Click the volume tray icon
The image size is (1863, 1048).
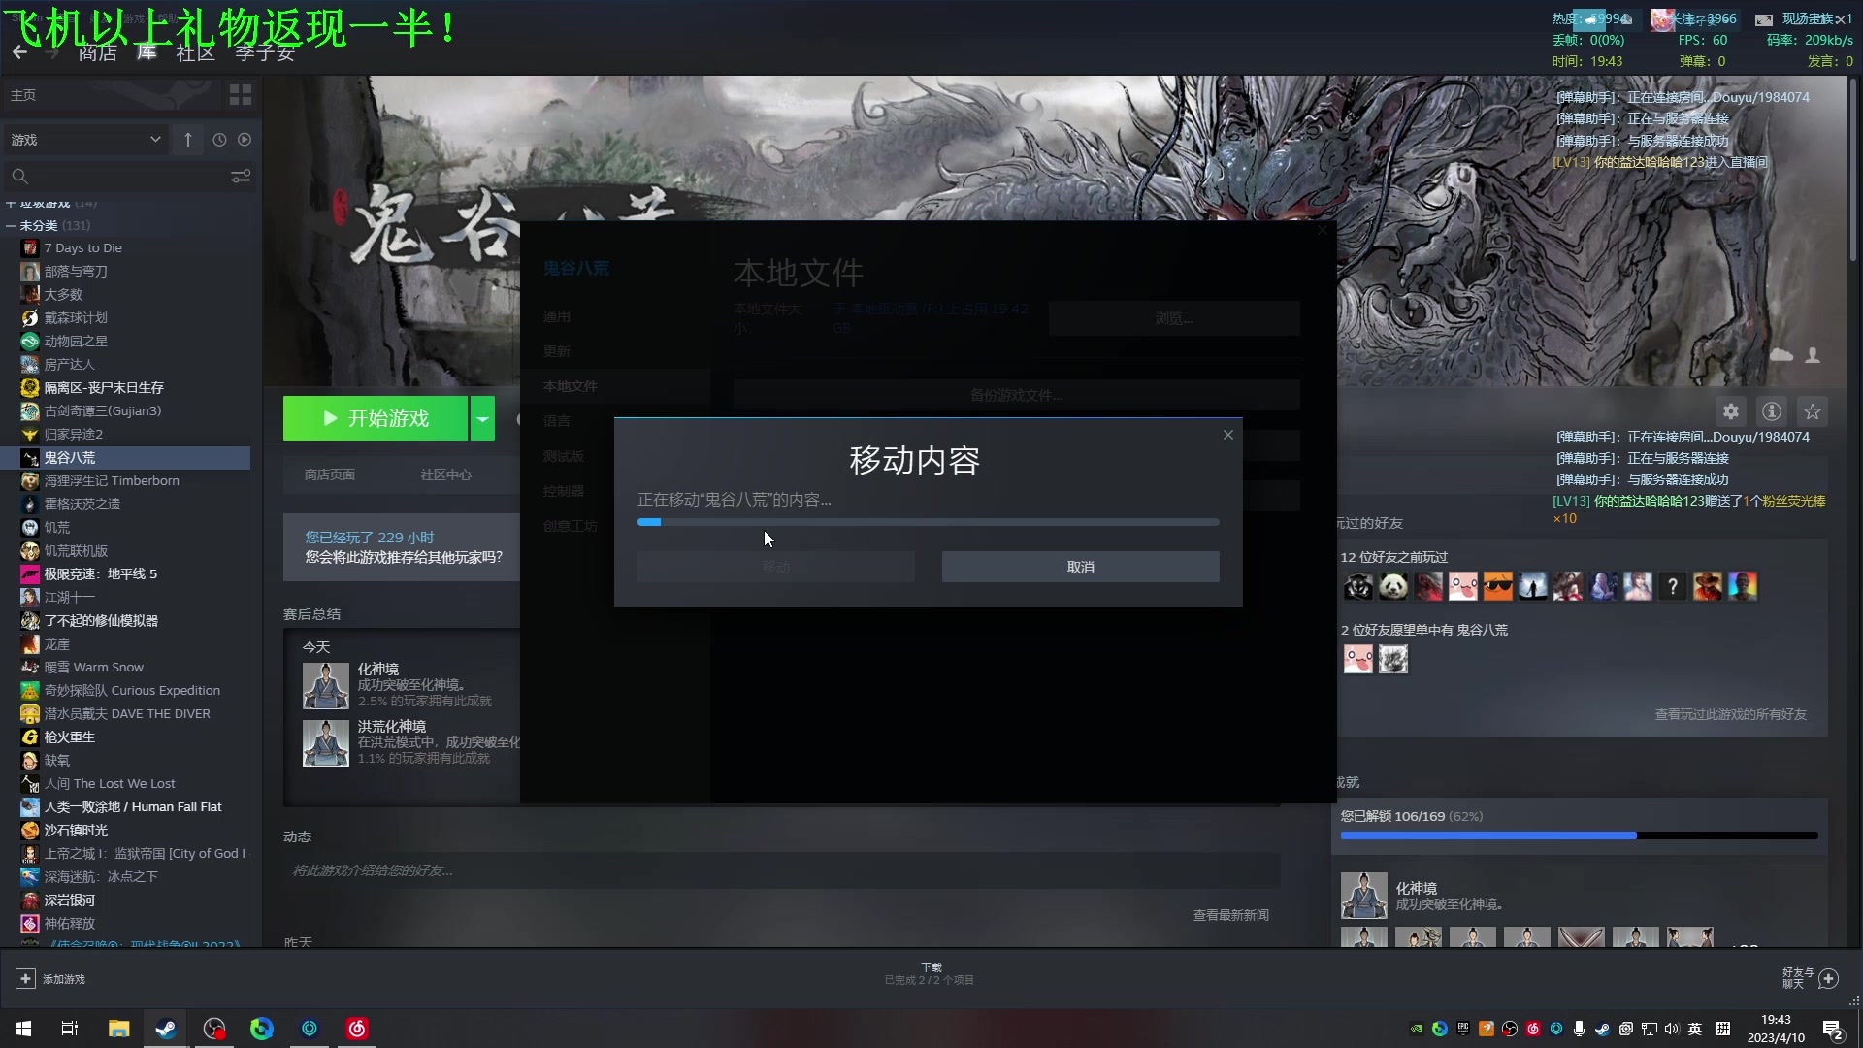(x=1671, y=1029)
